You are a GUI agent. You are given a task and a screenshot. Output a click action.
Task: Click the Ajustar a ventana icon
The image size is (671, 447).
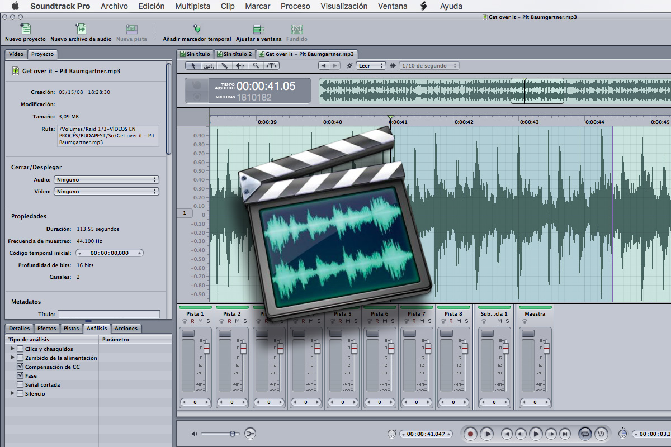pos(258,29)
